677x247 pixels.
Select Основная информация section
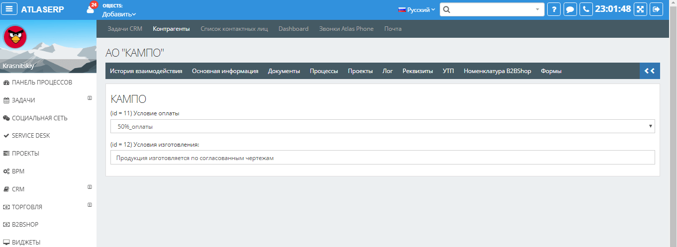click(x=225, y=71)
